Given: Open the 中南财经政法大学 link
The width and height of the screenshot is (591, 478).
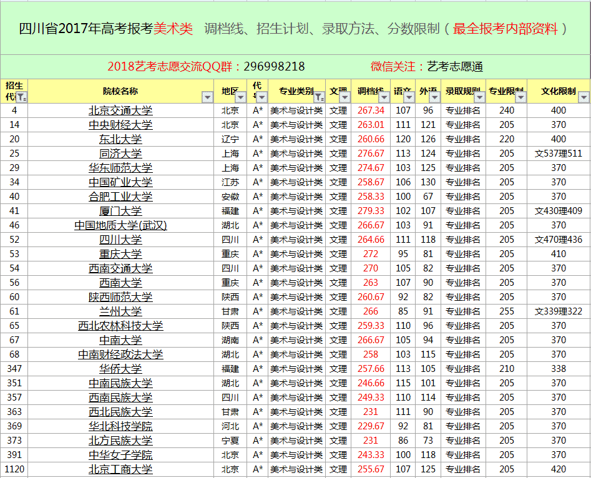Looking at the screenshot, I should tap(120, 354).
